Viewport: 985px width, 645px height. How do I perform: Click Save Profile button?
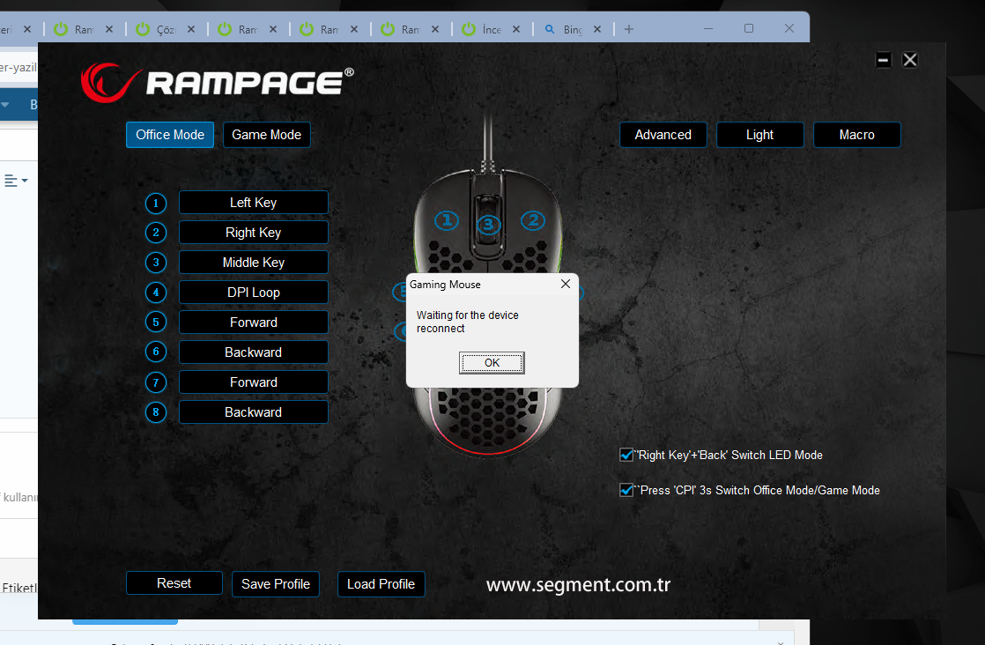coord(275,584)
